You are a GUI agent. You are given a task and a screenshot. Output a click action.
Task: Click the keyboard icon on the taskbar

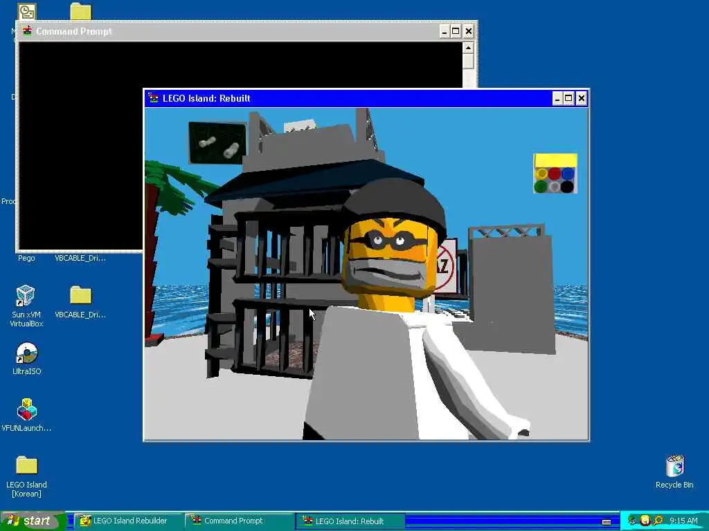(607, 522)
